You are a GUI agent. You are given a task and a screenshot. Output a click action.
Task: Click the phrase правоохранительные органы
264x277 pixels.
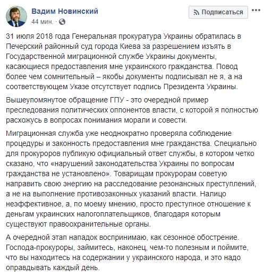[100, 224]
